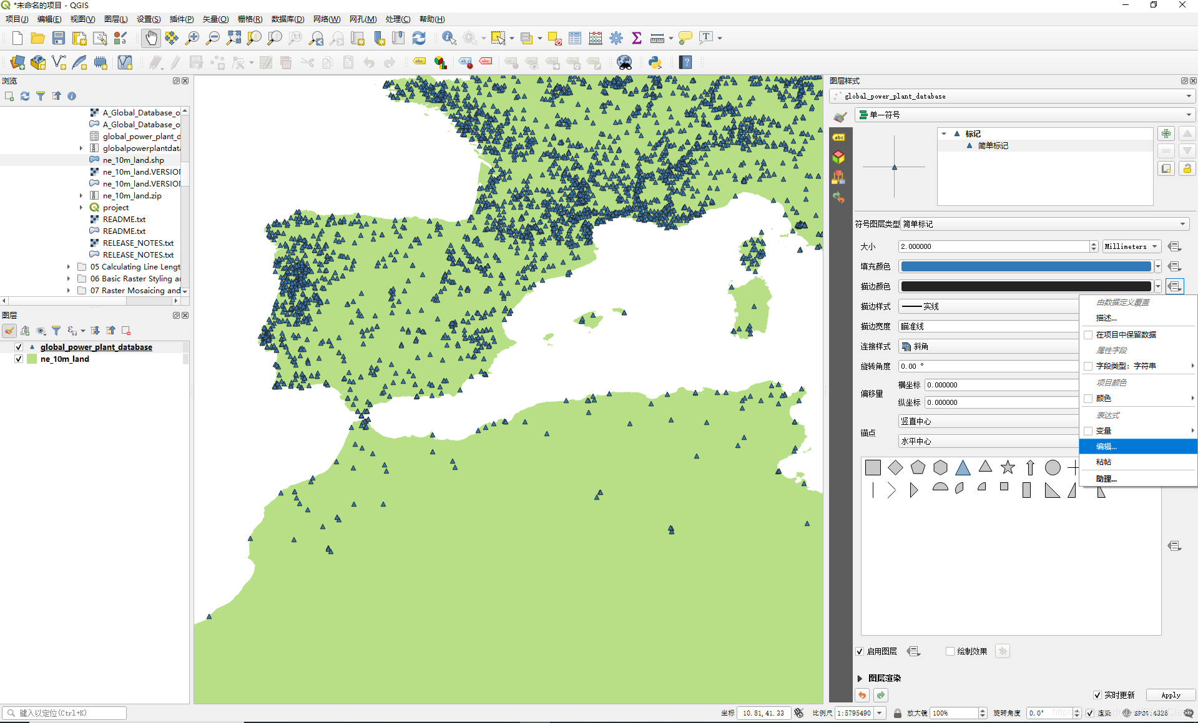Screen dimensions: 1198x723
Task: Open the 单一符号 renderer type dropdown
Action: pos(1024,115)
